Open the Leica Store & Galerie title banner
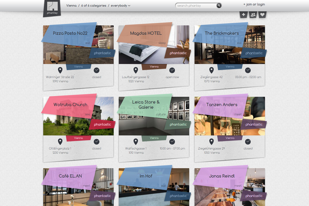The image size is (309, 206). pyautogui.click(x=145, y=106)
